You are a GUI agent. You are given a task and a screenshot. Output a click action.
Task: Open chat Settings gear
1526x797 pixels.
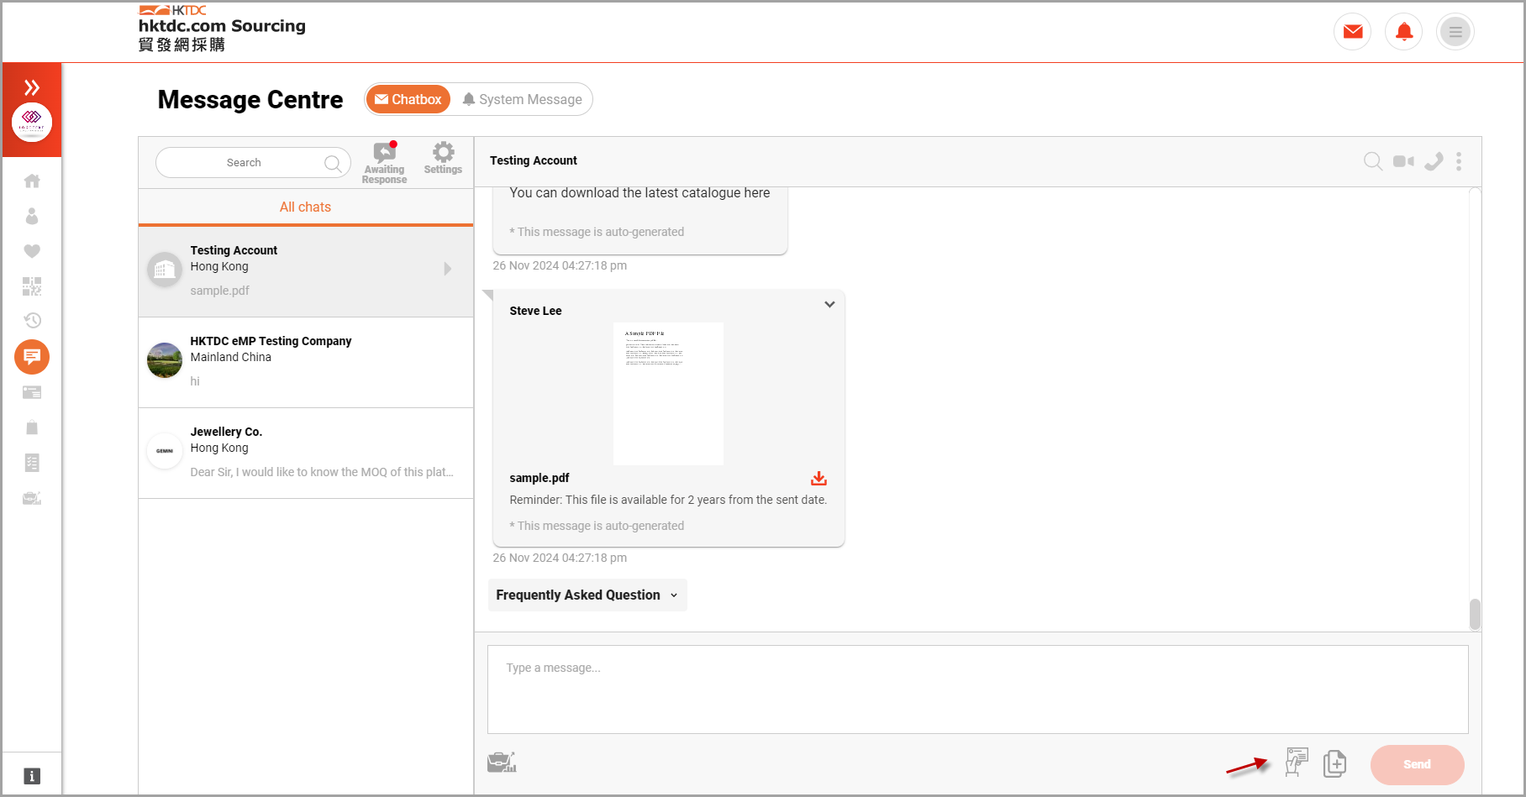click(443, 158)
